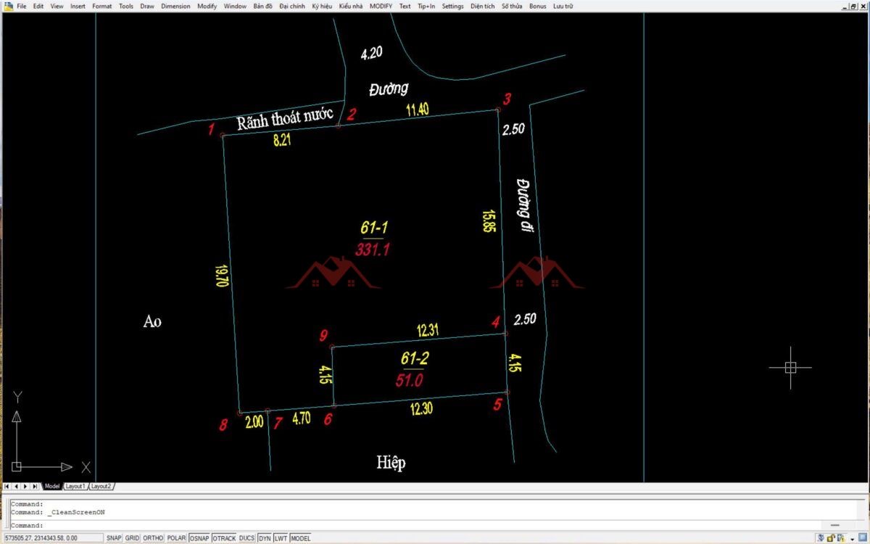
Task: Jump to first layout tab arrow
Action: 7,486
